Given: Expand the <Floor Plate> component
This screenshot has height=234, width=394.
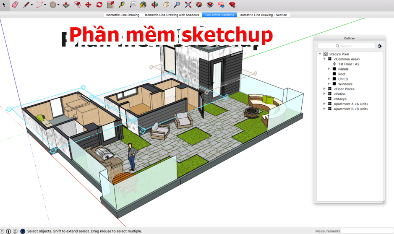Looking at the screenshot, I should pos(324,89).
